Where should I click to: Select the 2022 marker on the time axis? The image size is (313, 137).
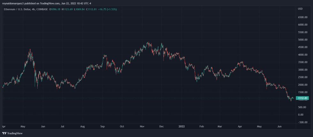[x=181, y=126]
